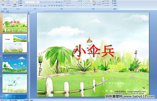Toggle underline formatting in ribbon
Image resolution: width=157 pixels, height=101 pixels.
[31, 6]
